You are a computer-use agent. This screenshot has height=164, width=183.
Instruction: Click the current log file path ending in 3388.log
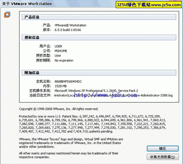[x=114, y=95]
